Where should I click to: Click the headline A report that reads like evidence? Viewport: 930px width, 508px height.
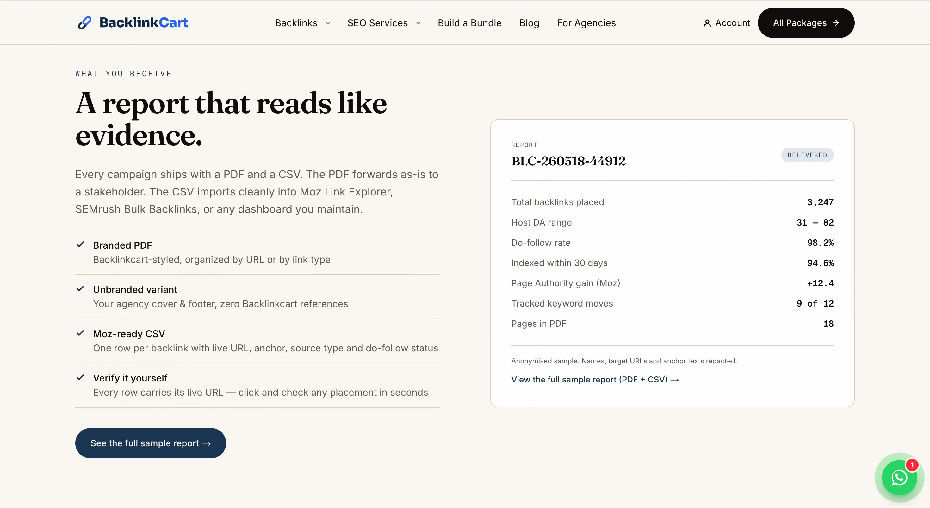(231, 119)
